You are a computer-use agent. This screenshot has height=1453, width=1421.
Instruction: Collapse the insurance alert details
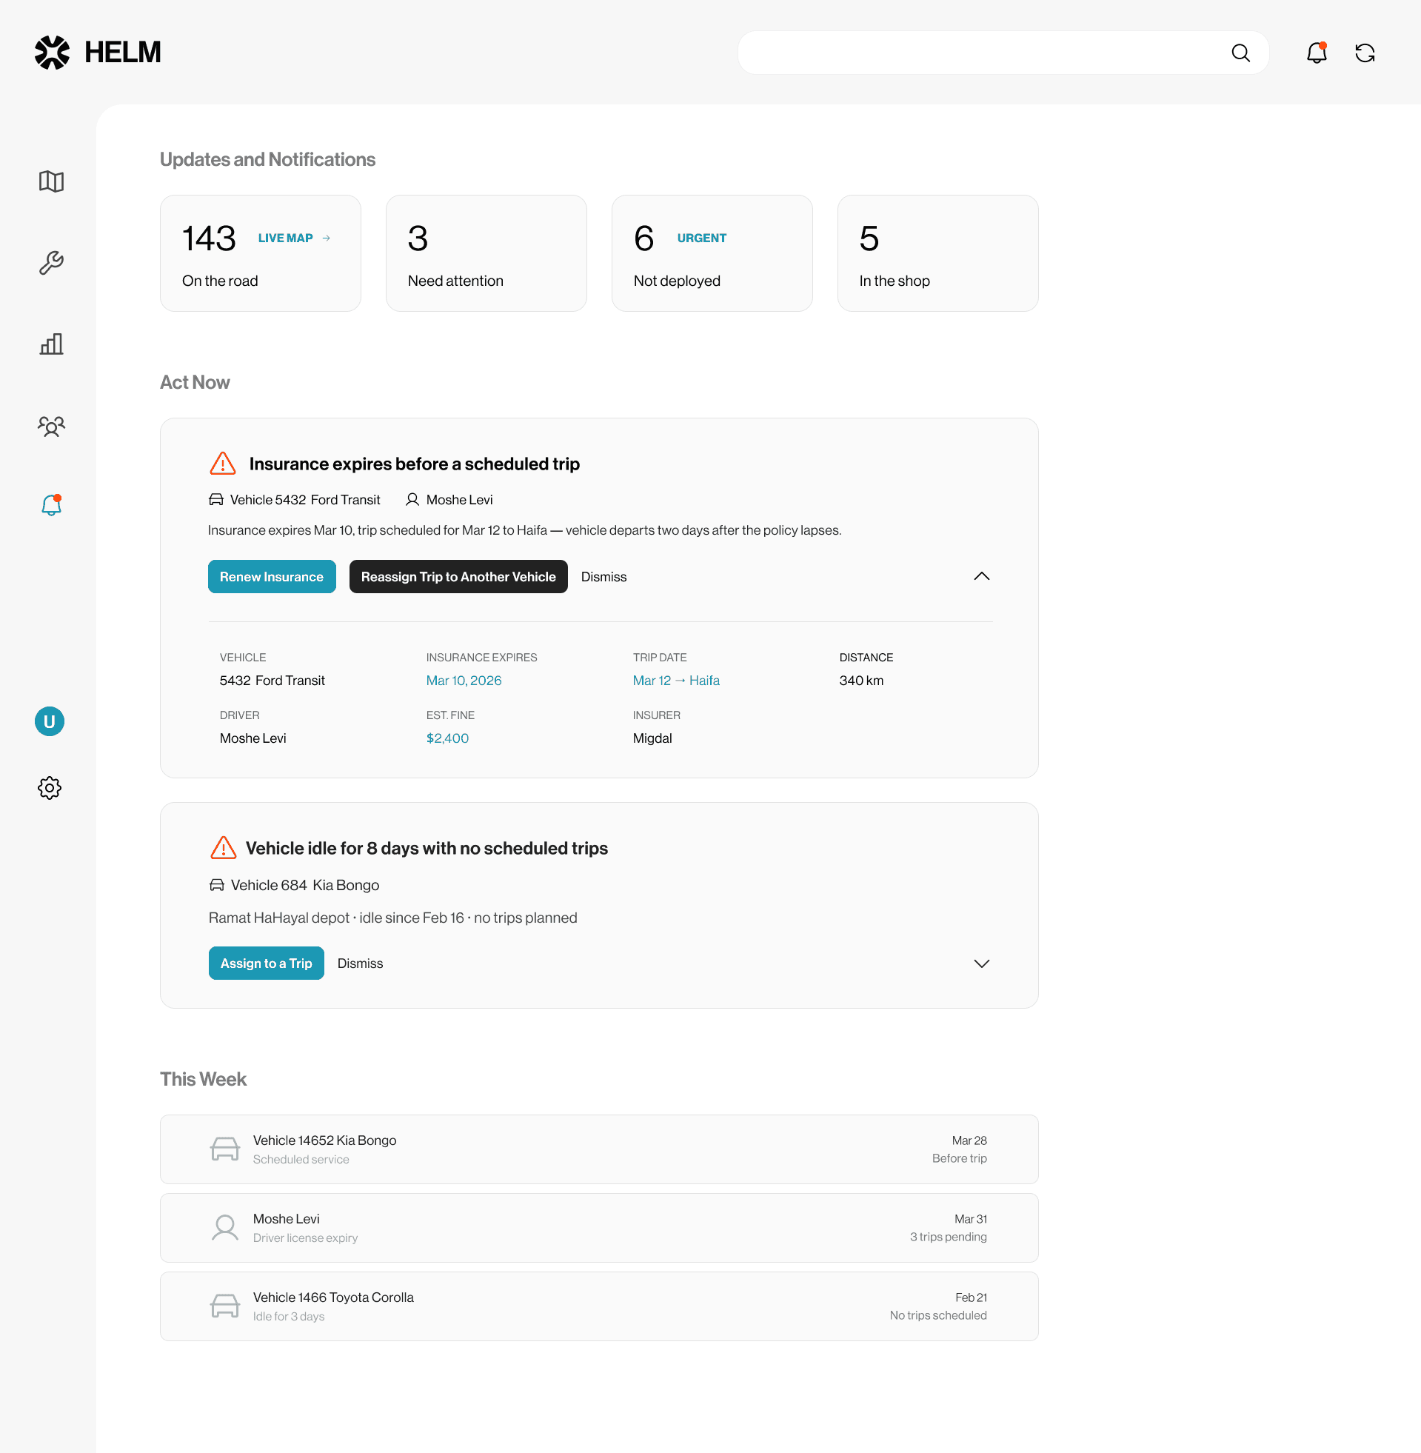pyautogui.click(x=981, y=576)
